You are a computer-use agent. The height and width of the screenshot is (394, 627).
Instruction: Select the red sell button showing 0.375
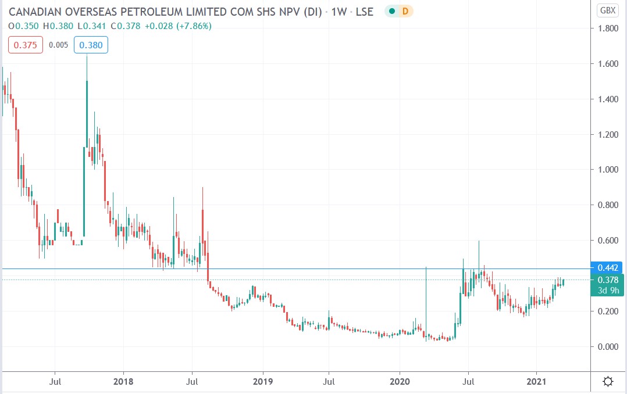pos(25,44)
